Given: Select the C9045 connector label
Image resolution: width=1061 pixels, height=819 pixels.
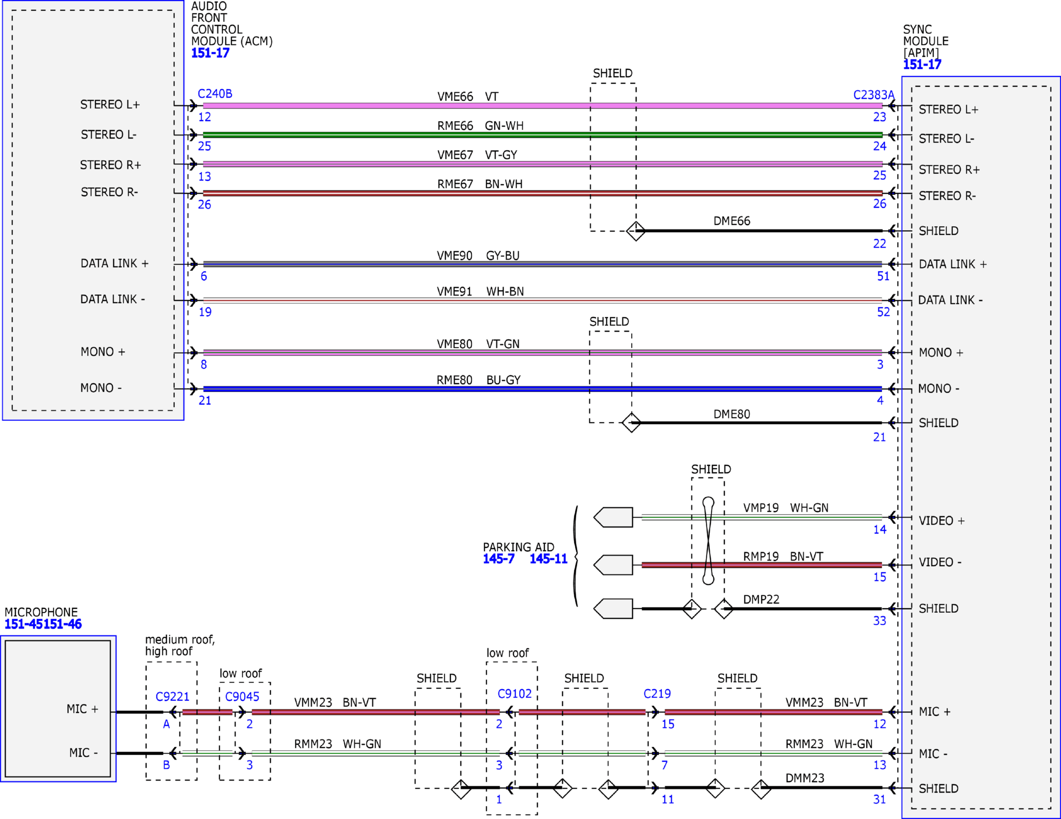Looking at the screenshot, I should pyautogui.click(x=242, y=696).
